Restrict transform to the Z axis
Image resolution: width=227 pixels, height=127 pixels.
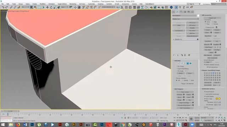184,7
